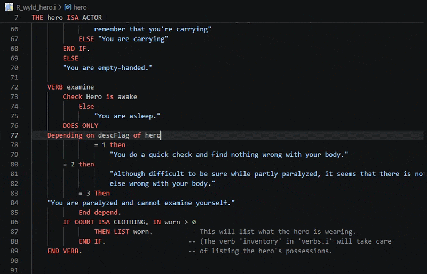Click the R_wyld_hero.i file icon in breadcrumb
The width and height of the screenshot is (427, 274).
[x=9, y=7]
